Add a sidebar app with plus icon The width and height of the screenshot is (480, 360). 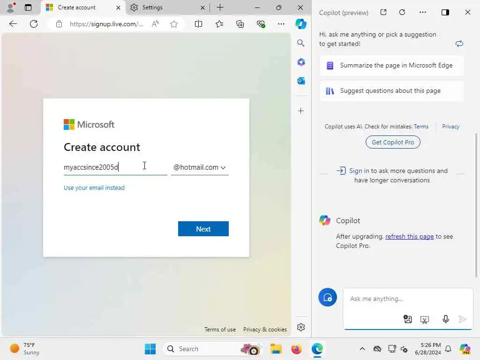[x=301, y=111]
